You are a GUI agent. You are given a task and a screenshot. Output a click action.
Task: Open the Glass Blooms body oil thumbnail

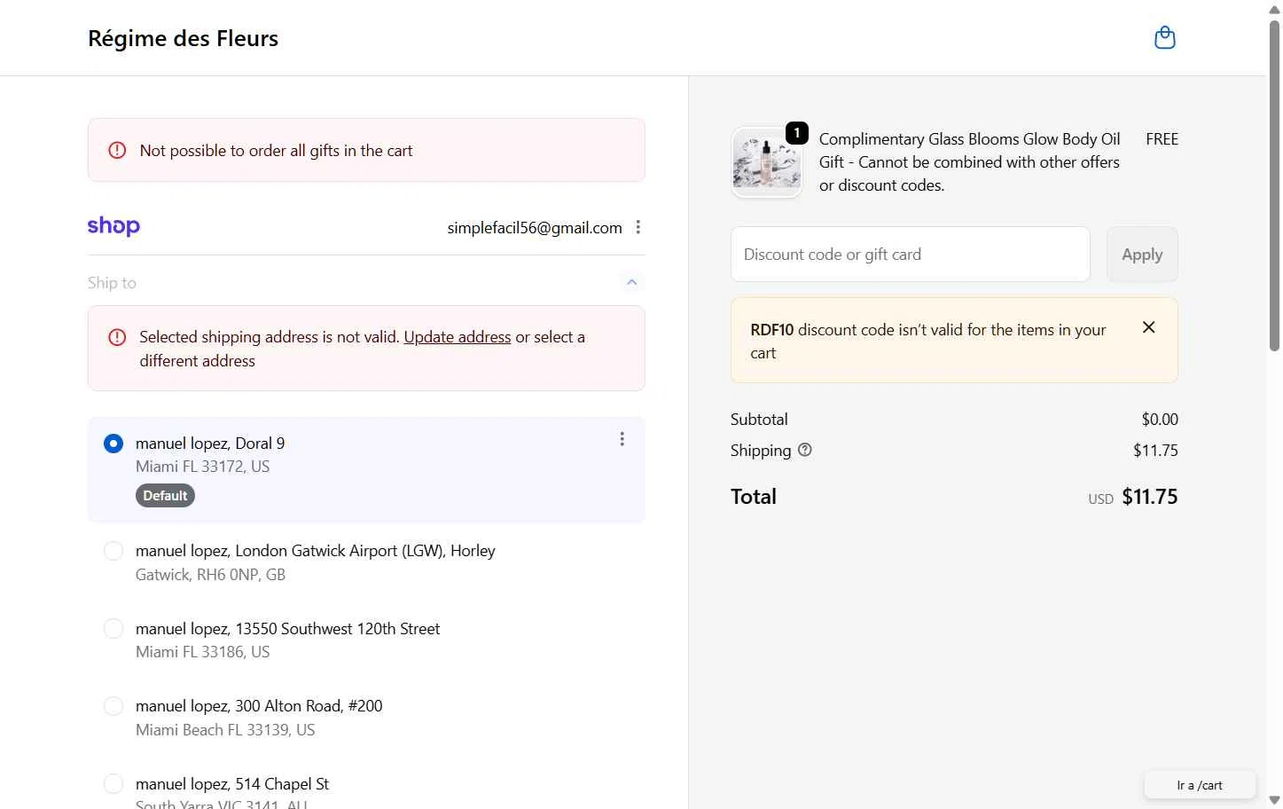[767, 162]
